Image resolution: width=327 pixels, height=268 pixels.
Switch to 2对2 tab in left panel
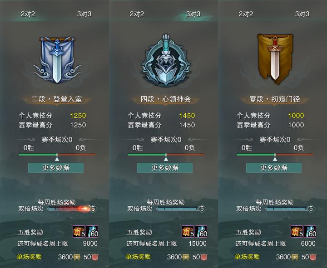[x=28, y=14]
